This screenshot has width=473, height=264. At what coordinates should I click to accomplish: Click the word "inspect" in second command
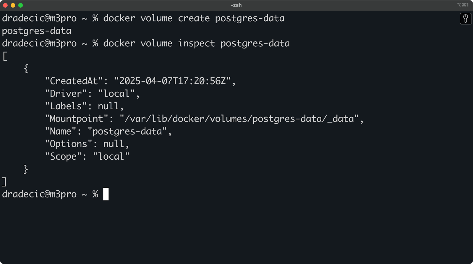[196, 43]
